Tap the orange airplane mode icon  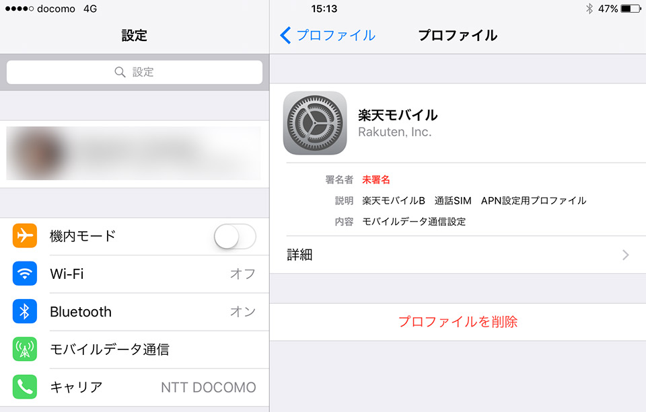tap(25, 235)
